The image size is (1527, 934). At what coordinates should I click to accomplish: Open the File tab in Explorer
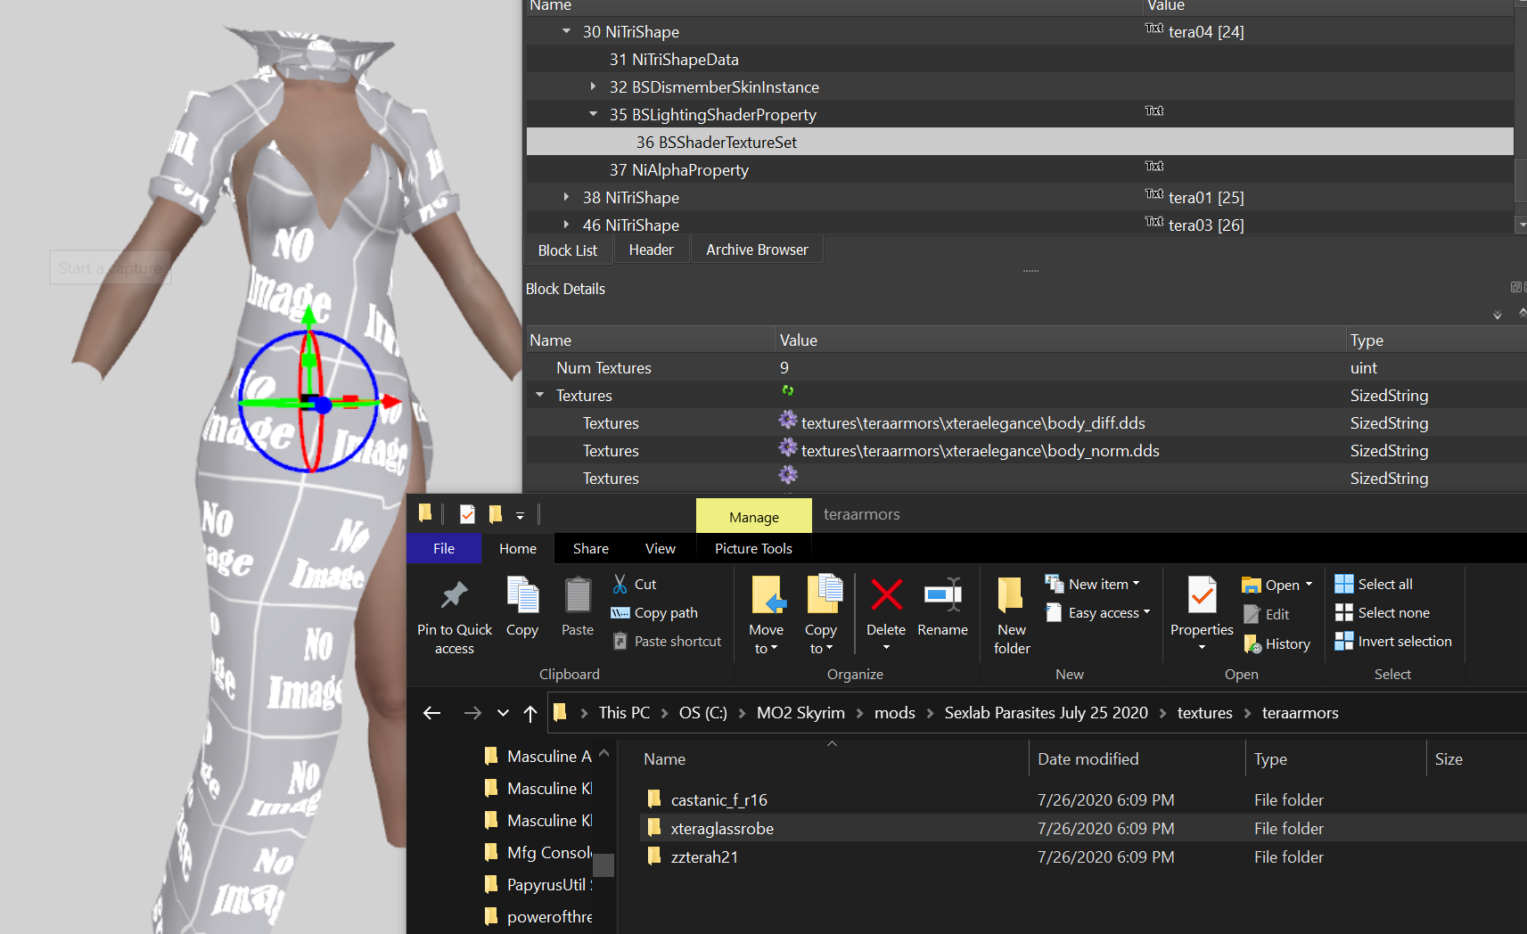click(x=444, y=549)
